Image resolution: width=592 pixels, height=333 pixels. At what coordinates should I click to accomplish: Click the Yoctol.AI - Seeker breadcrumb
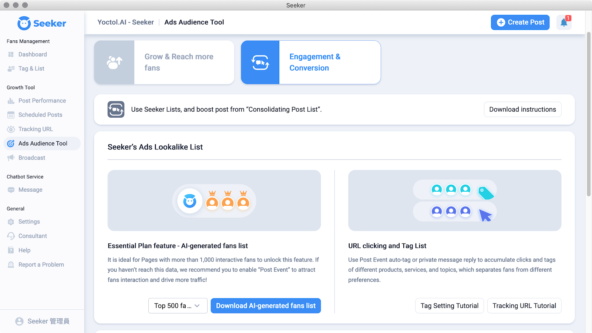coord(126,22)
